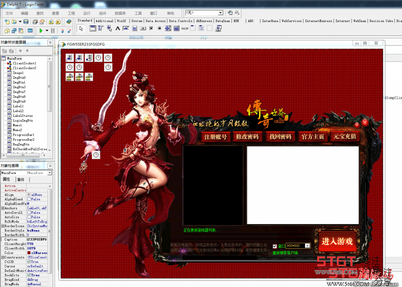
Task: Open the MainForm object selector dropdown
Action: (49, 173)
